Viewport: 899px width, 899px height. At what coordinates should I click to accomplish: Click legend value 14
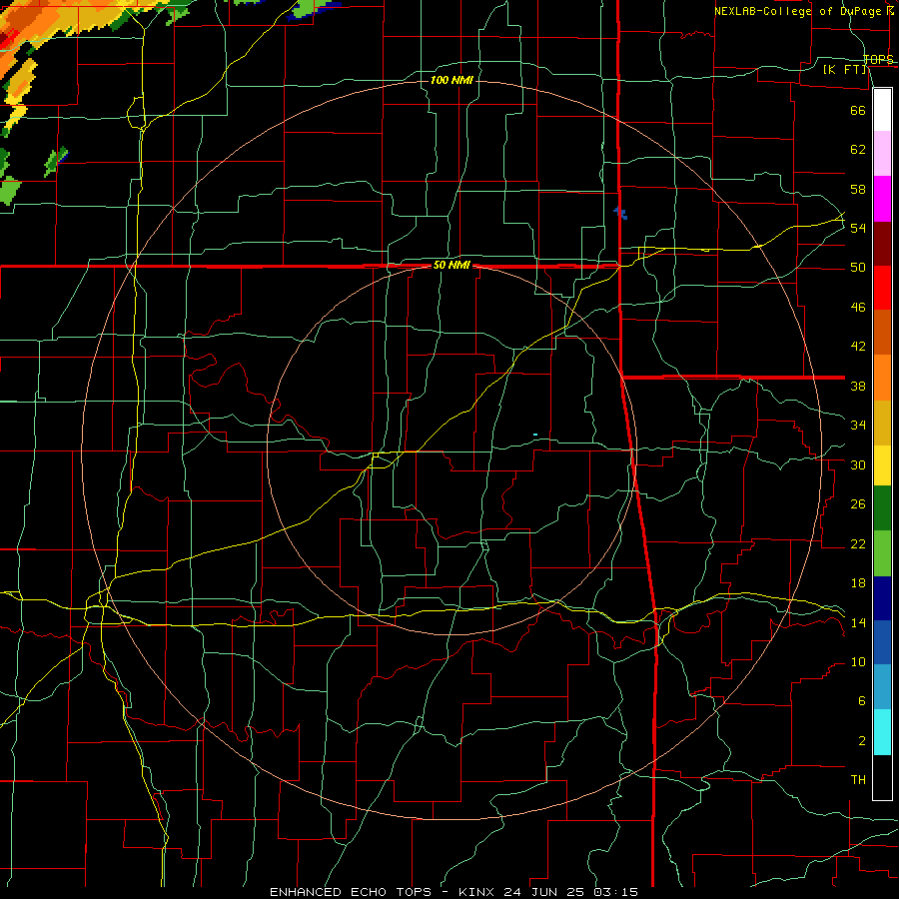858,622
